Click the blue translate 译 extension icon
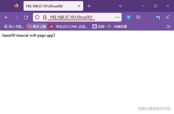The height and width of the screenshot is (114, 174). tap(129, 17)
